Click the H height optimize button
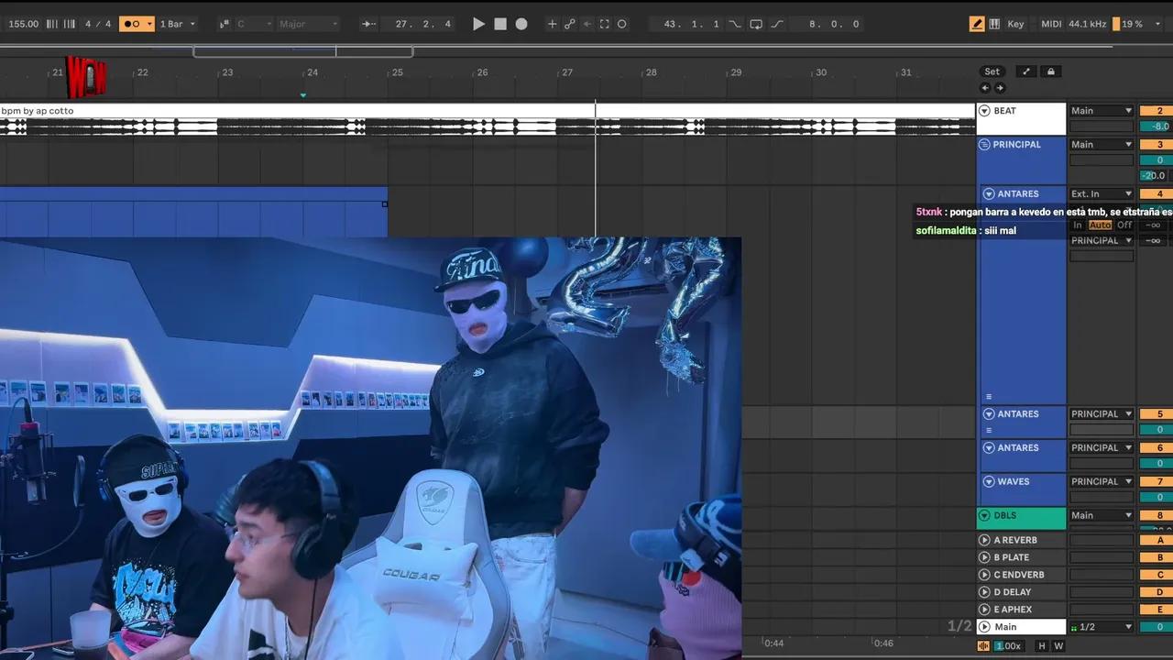 1042,646
